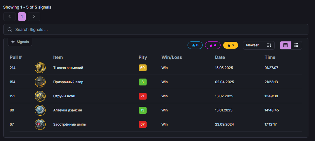Screen dimensions: 315x141
Task: Switch to grid view
Action: (x=296, y=45)
